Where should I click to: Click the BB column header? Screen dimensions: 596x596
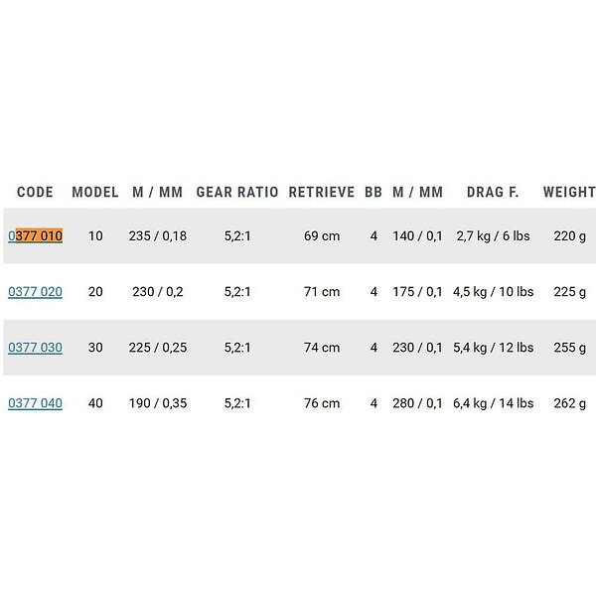[x=373, y=192]
